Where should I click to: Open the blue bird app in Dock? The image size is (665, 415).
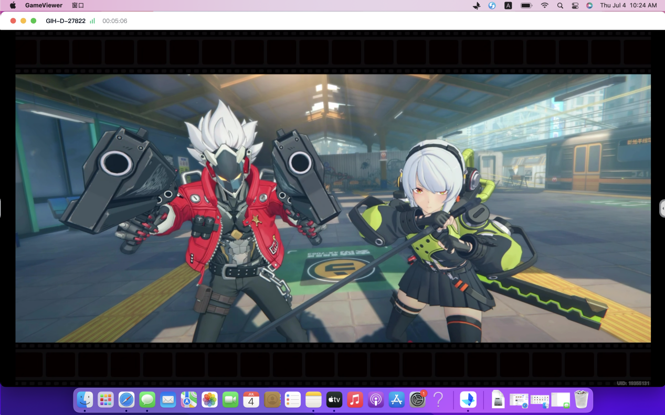[468, 400]
